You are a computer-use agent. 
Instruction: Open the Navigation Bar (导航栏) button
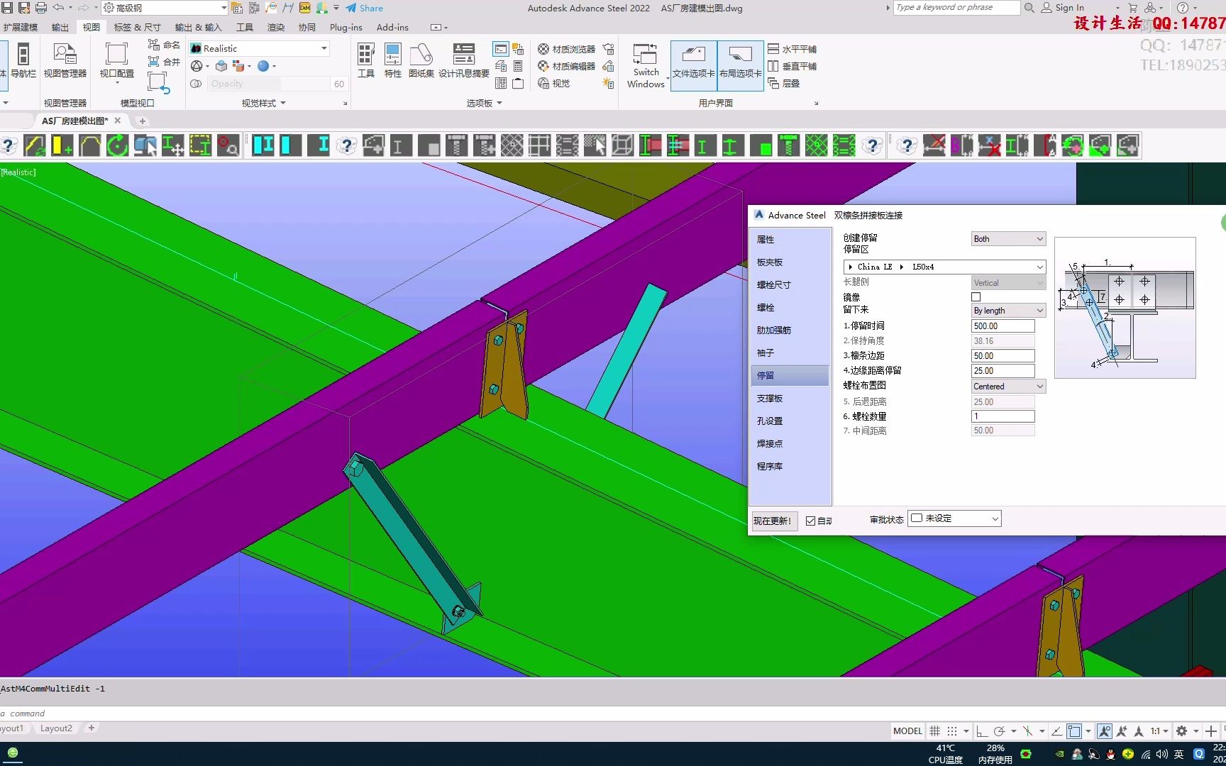coord(23,60)
